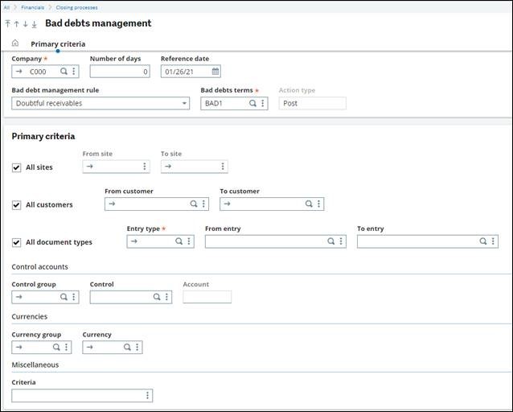Expand Bad debt management rule dropdown
Screen dimensions: 513x412
point(184,104)
